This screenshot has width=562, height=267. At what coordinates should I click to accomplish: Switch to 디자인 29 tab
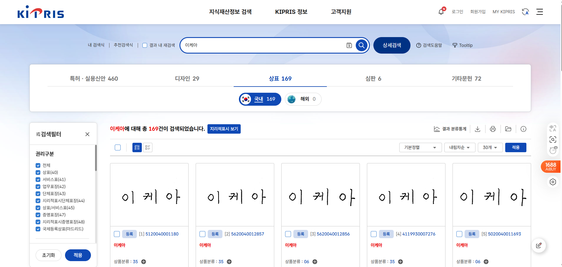click(x=187, y=79)
